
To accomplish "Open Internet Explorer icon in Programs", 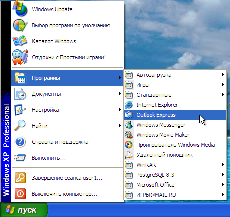I will pyautogui.click(x=129, y=105).
